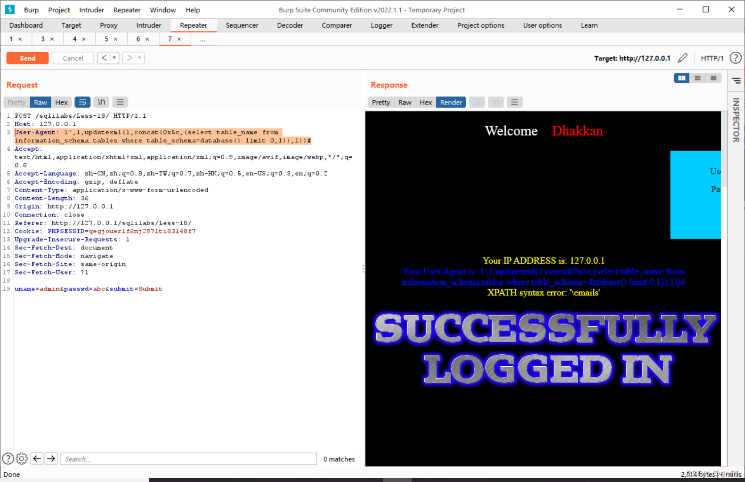Open back history dropdown arrow

(114, 58)
